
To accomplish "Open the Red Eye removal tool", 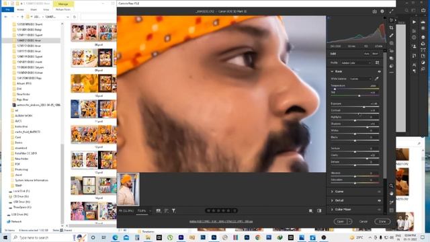I will pos(391,51).
